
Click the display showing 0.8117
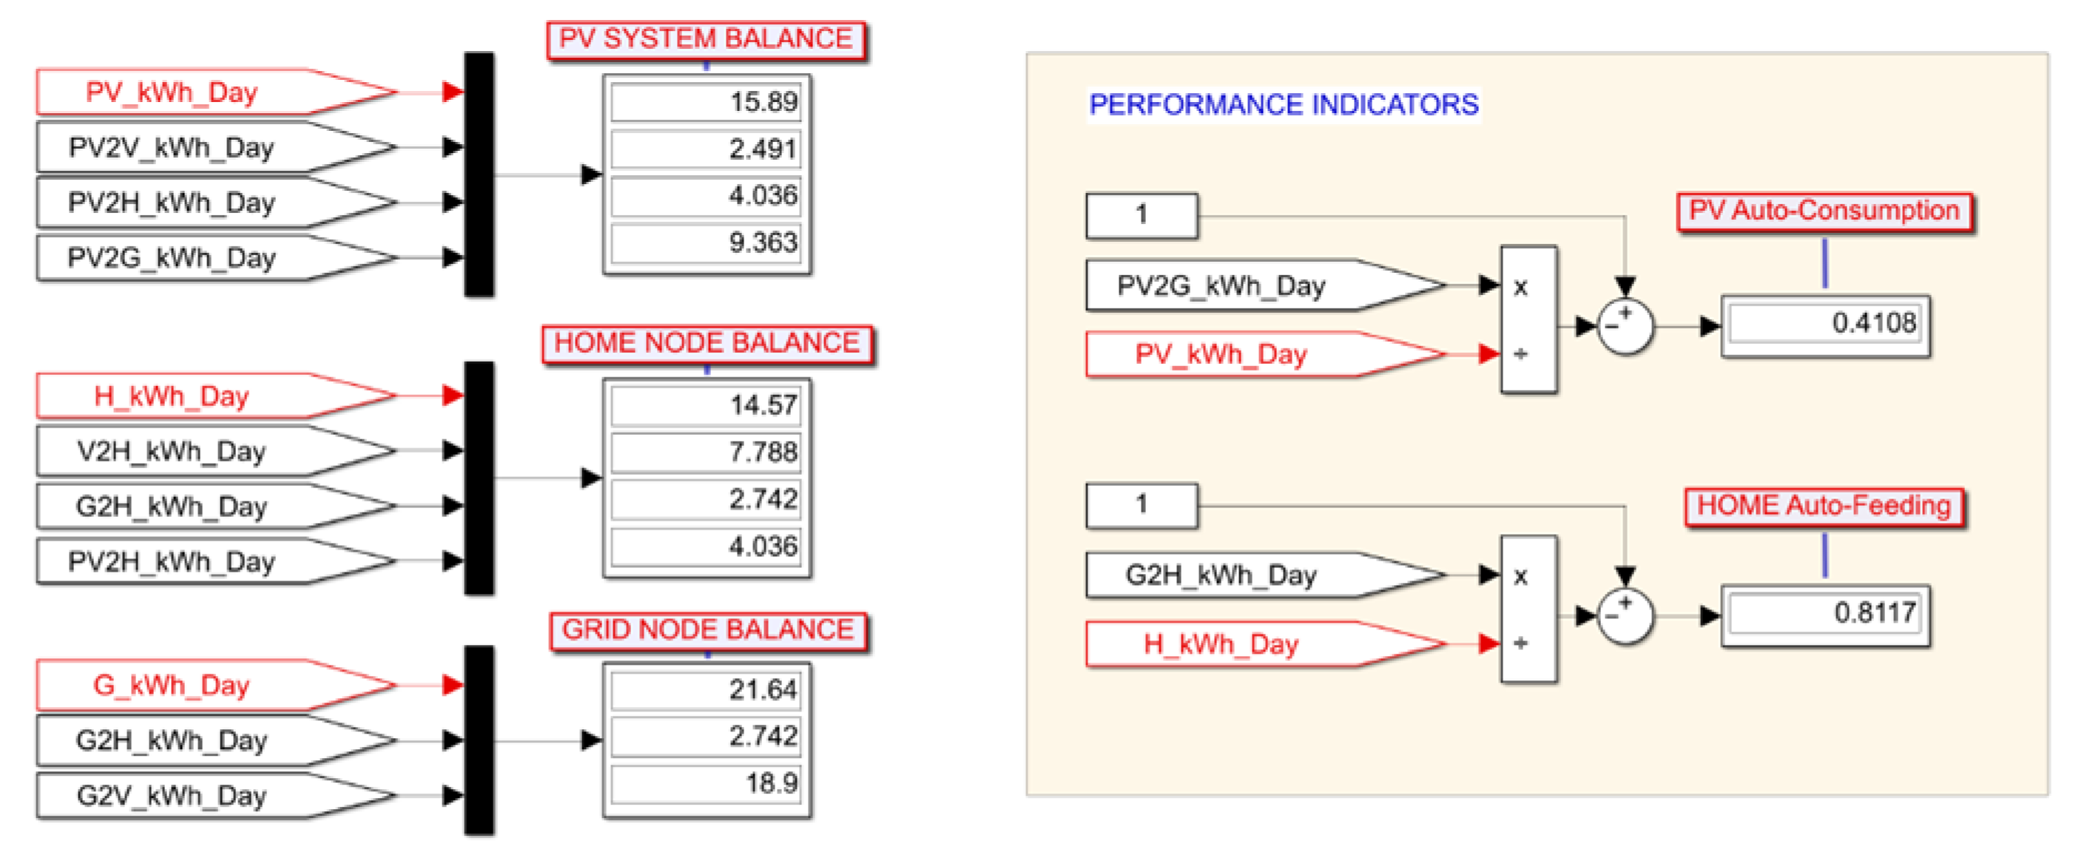1825,614
